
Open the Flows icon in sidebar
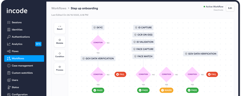pos(9,51)
